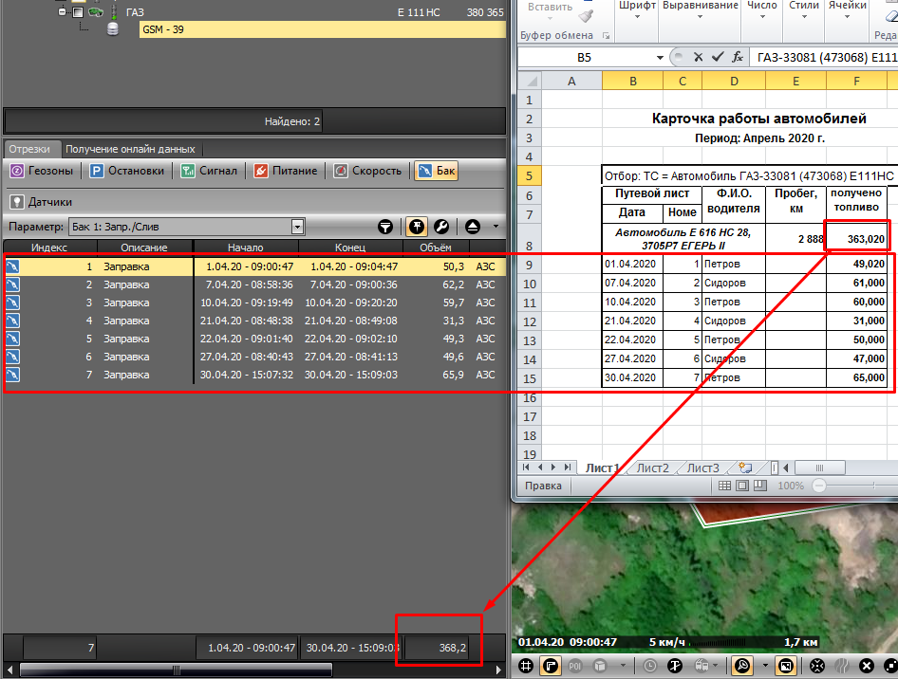Show the Остановки stops segments
The width and height of the screenshot is (898, 679).
pos(127,171)
